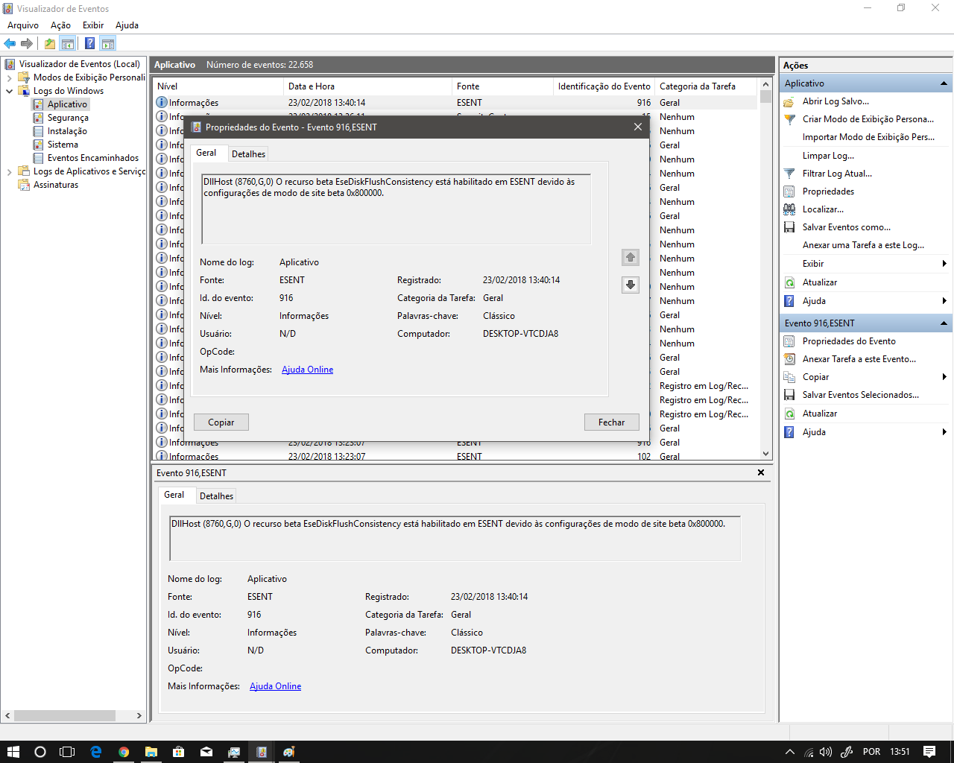Click next event down arrow in dialog
Image resolution: width=954 pixels, height=763 pixels.
point(631,285)
